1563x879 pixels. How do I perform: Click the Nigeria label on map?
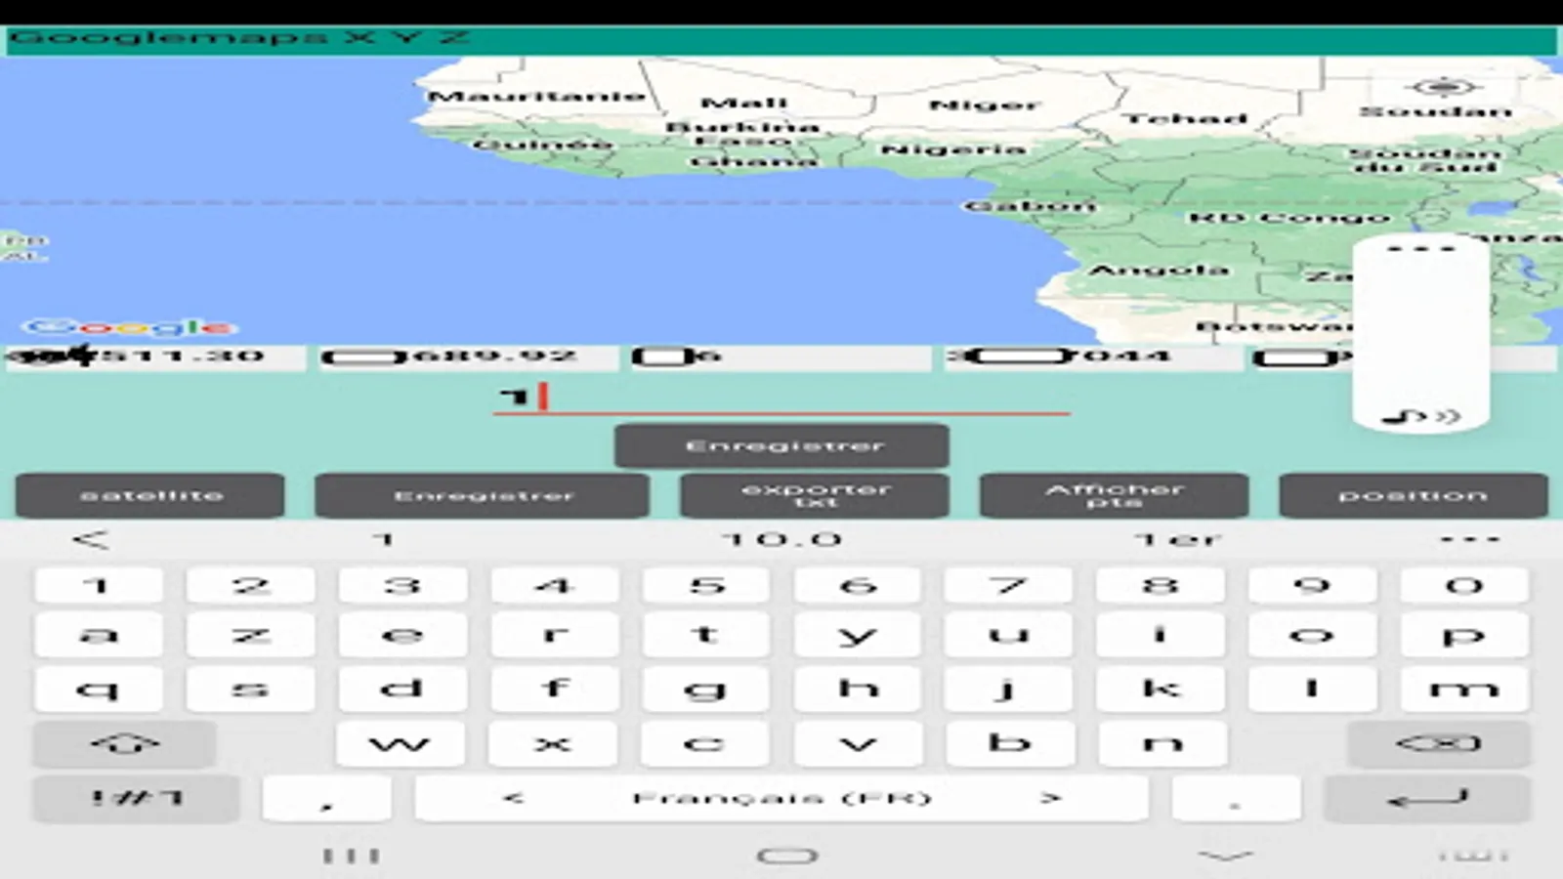pos(953,149)
